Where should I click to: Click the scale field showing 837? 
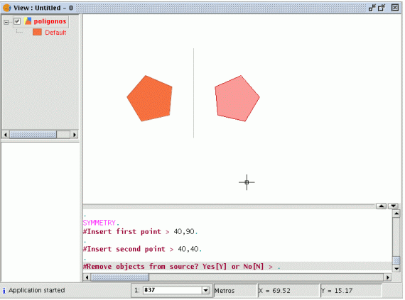[x=173, y=290]
